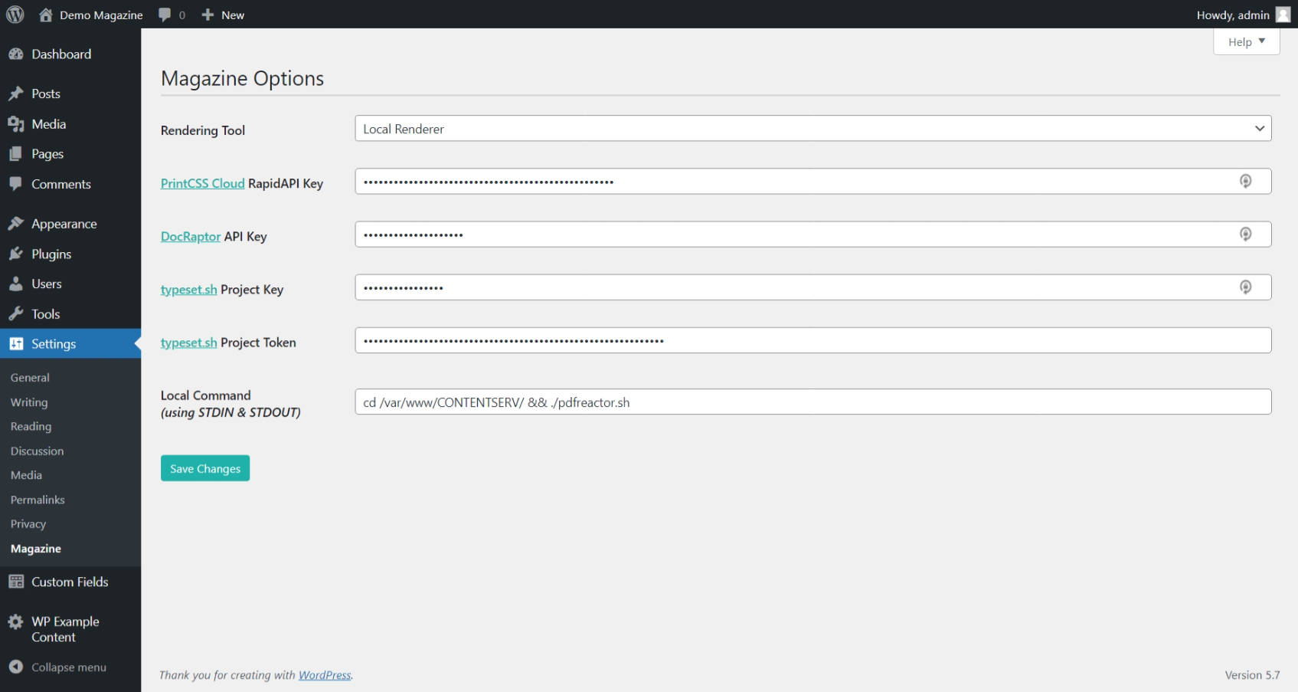Screen dimensions: 1298x692
Task: Click the Custom Fields sidebar icon
Action: point(17,582)
